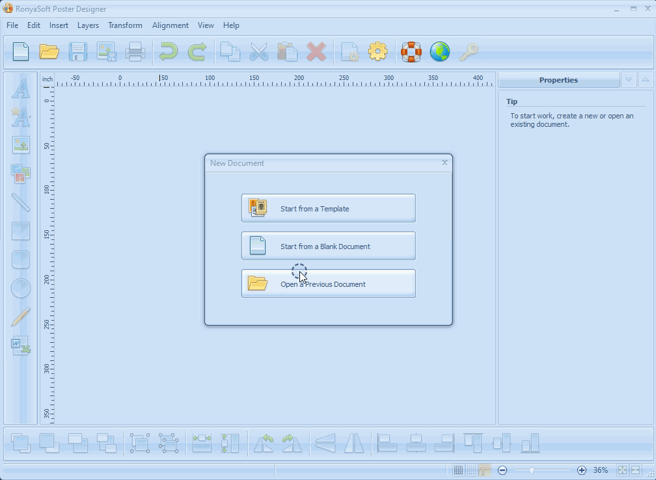The image size is (656, 480).
Task: Click Bring to front layer icon
Action: (21, 443)
